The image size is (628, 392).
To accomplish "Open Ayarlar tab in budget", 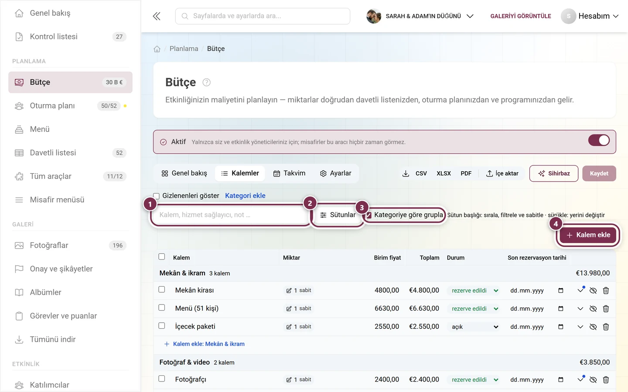I will tap(335, 173).
